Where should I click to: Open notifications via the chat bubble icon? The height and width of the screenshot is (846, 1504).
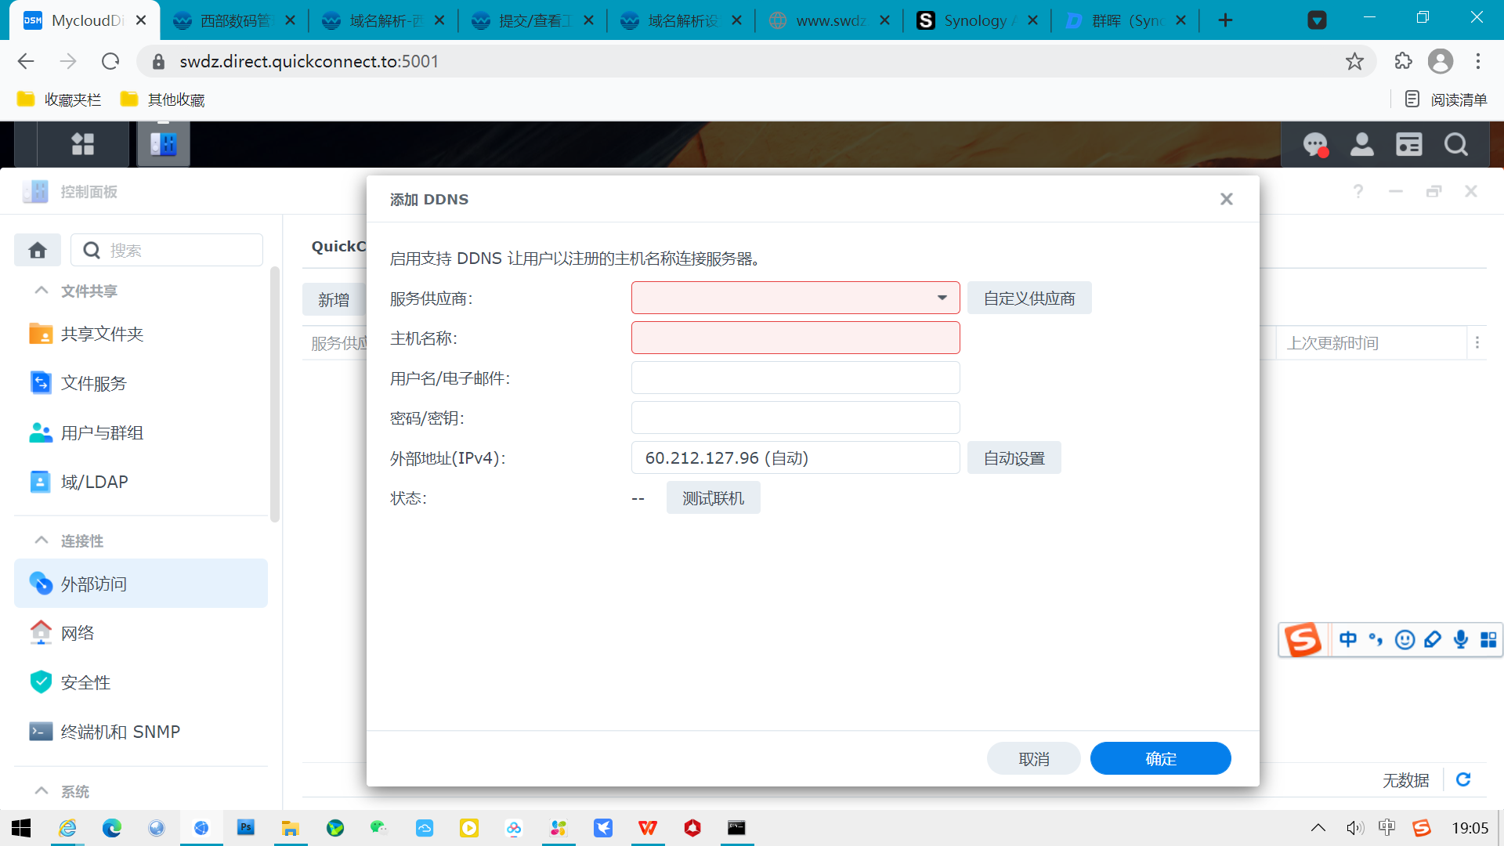click(x=1314, y=144)
